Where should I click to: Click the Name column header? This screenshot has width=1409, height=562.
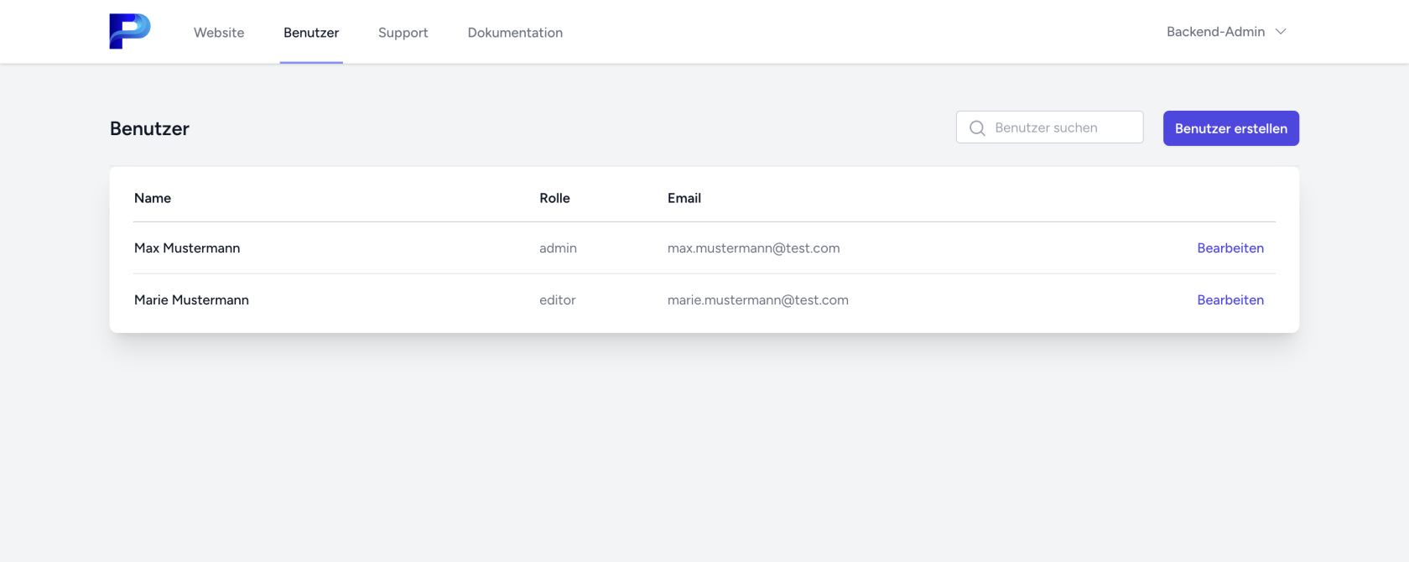(x=153, y=198)
